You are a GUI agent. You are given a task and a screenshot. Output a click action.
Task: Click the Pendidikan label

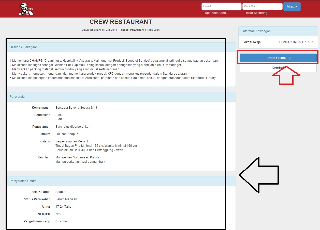(42, 115)
